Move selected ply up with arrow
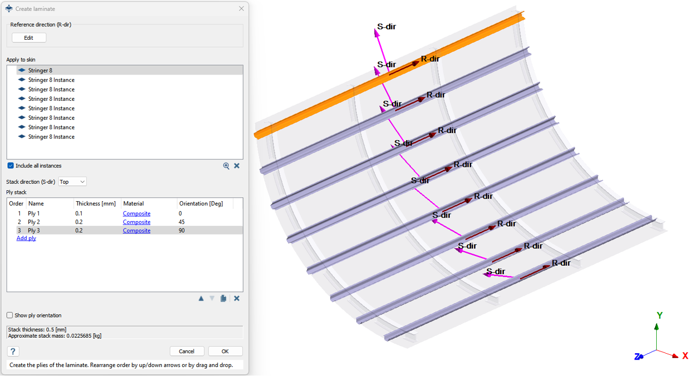The width and height of the screenshot is (700, 376). point(201,299)
